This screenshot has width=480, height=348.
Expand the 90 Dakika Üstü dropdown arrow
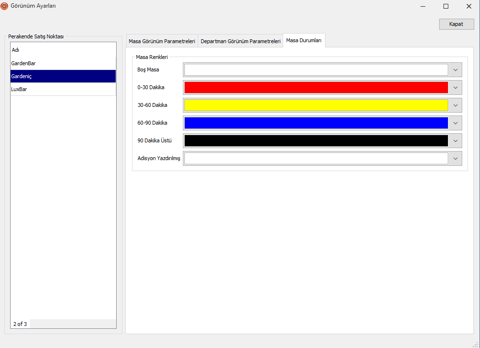click(x=455, y=141)
